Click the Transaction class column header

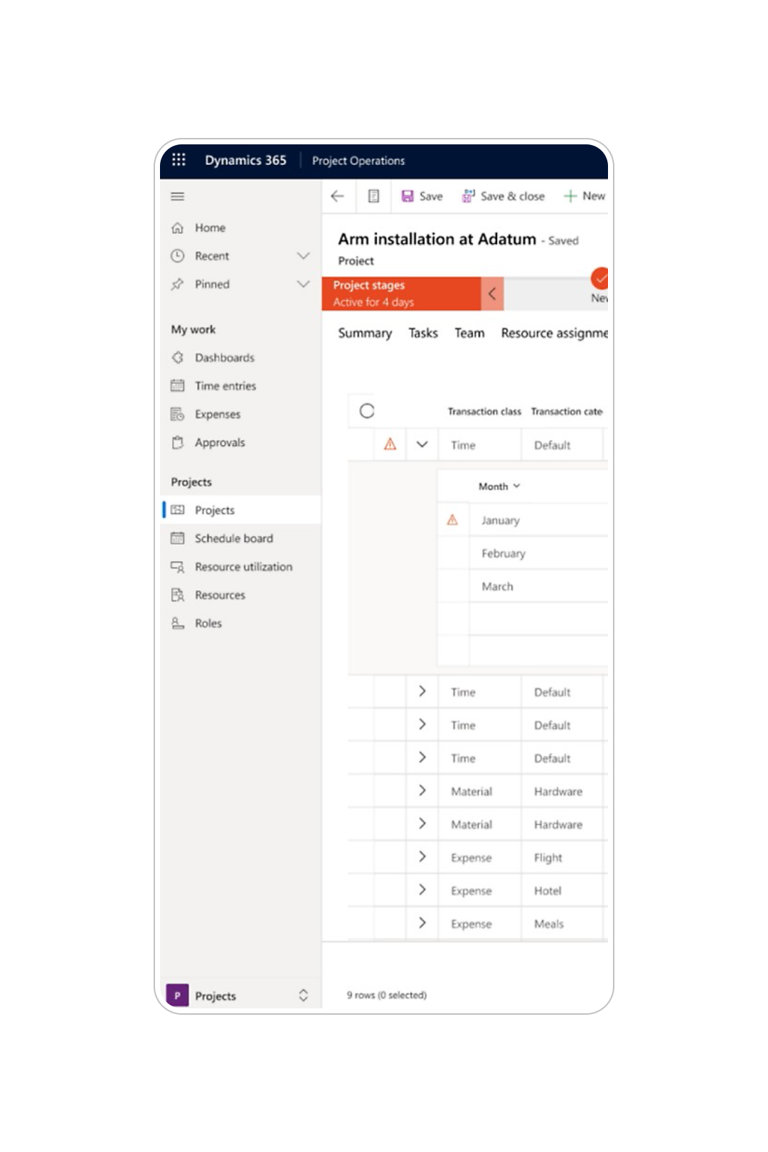click(x=484, y=412)
